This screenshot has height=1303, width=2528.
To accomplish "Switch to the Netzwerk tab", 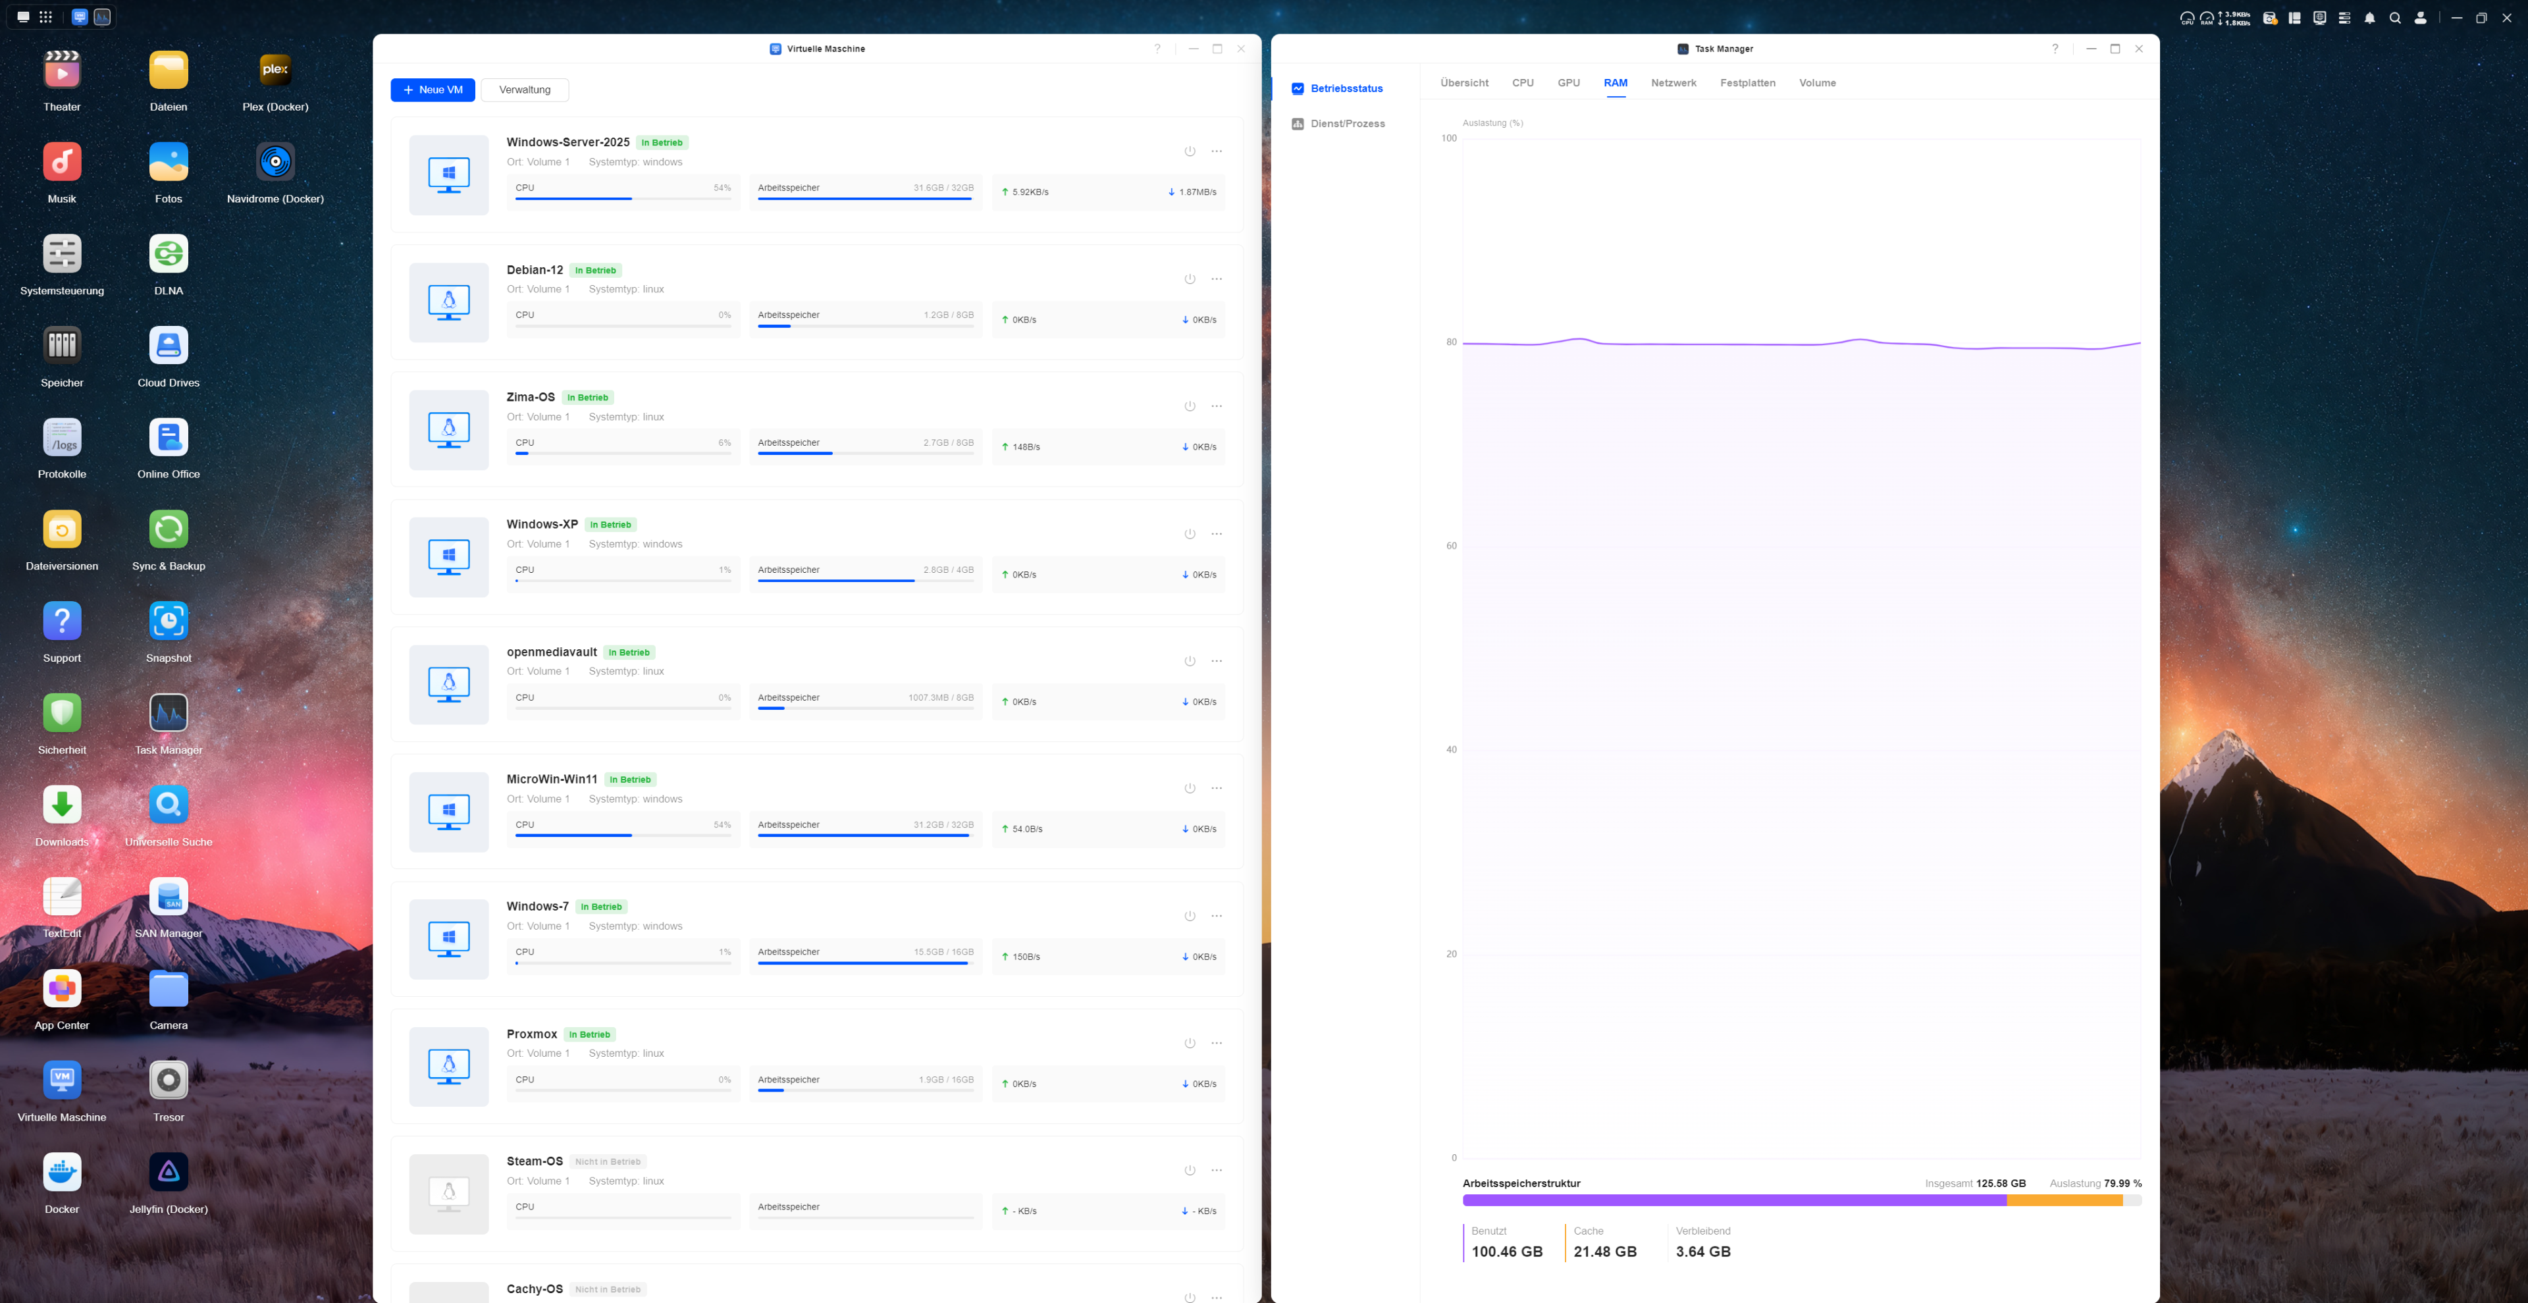I will click(x=1673, y=84).
